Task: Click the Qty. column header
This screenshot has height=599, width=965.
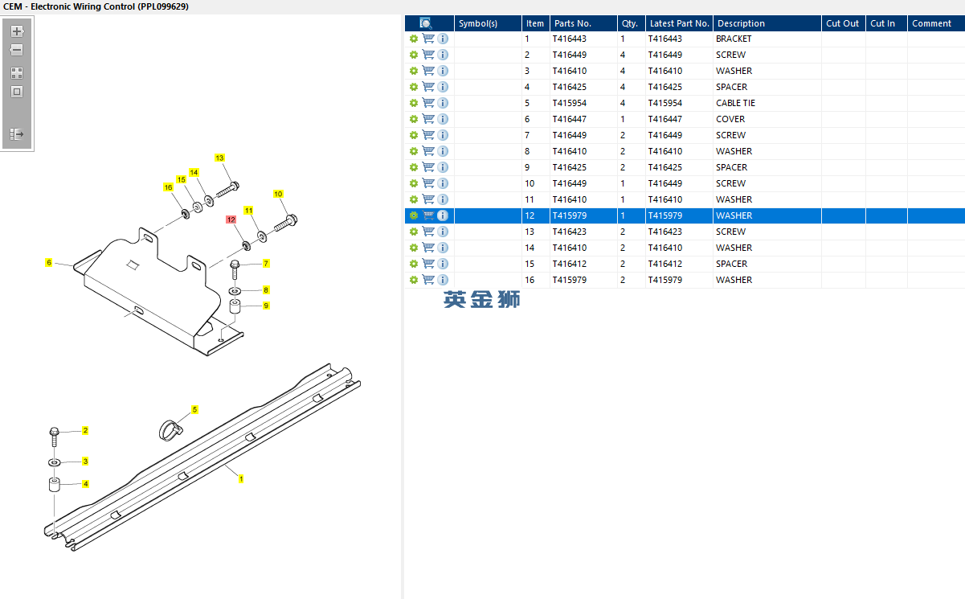Action: pyautogui.click(x=629, y=23)
